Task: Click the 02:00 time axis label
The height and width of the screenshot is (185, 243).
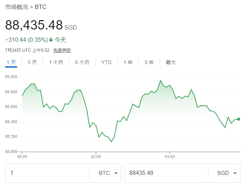Action: [x=96, y=157]
